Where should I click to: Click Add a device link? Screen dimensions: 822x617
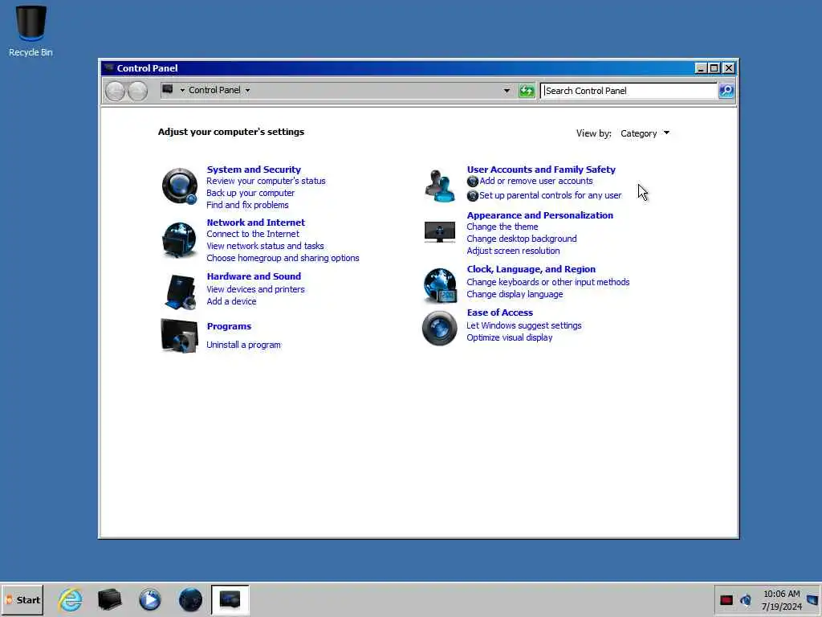pyautogui.click(x=231, y=302)
